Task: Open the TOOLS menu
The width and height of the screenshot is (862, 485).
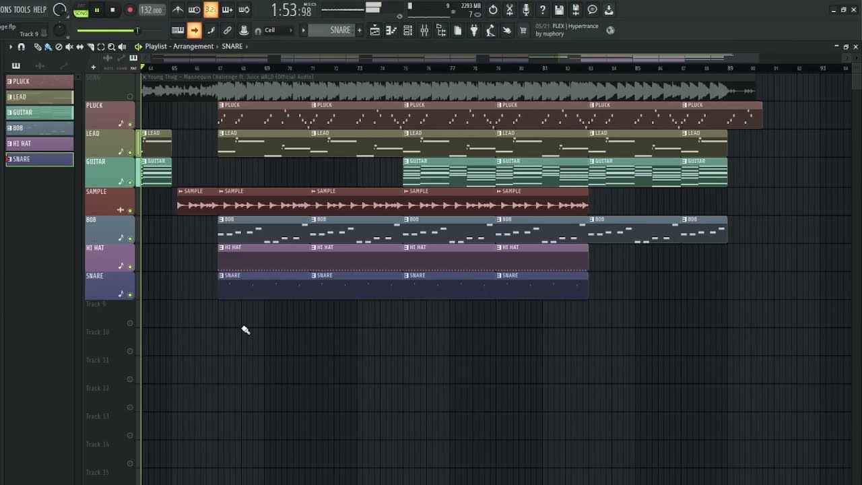Action: click(22, 9)
